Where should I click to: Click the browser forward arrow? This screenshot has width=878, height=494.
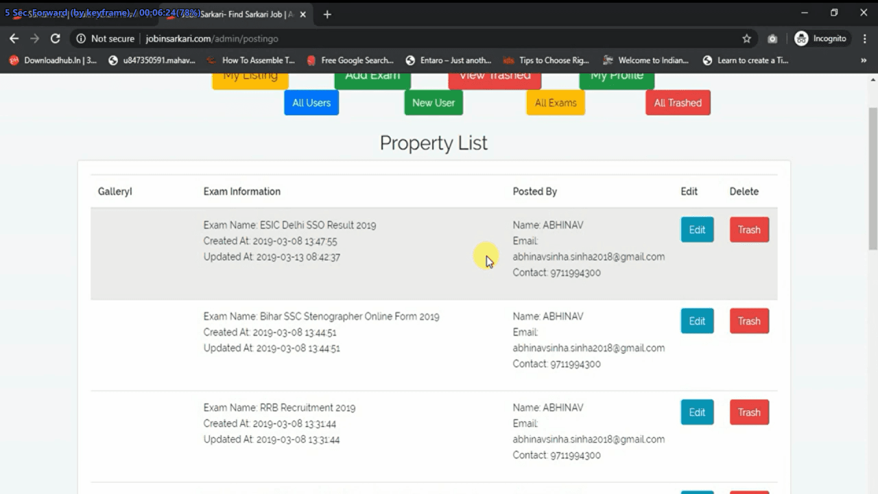coord(34,38)
